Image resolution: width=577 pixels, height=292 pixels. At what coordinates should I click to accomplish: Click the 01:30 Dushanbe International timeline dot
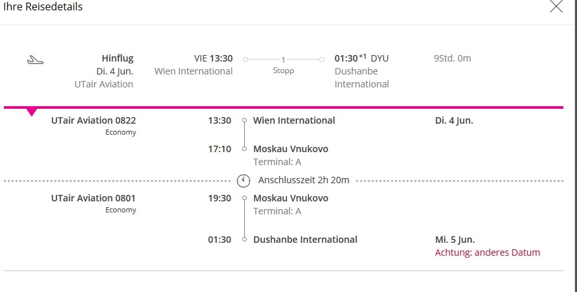pos(244,240)
